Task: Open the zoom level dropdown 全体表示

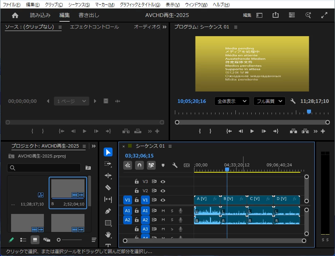Action: (232, 101)
